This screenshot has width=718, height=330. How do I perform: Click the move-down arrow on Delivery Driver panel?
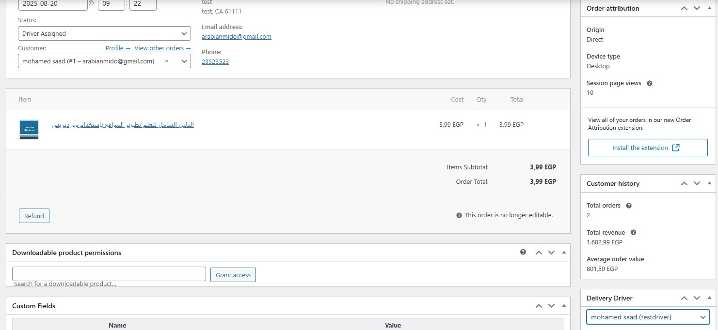pos(697,298)
